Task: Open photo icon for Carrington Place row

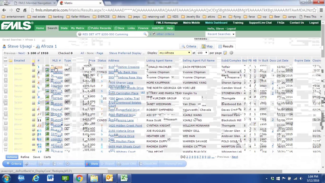Action: [x=47, y=91]
